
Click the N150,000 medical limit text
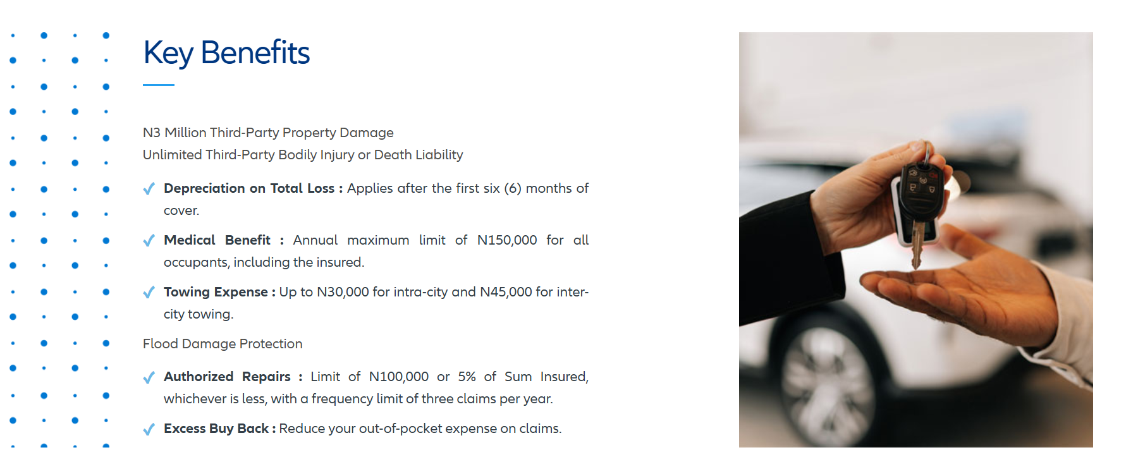(507, 240)
